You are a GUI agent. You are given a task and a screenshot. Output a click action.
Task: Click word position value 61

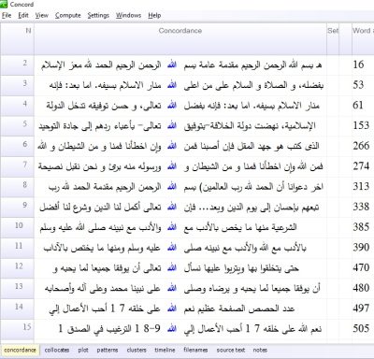(358, 105)
